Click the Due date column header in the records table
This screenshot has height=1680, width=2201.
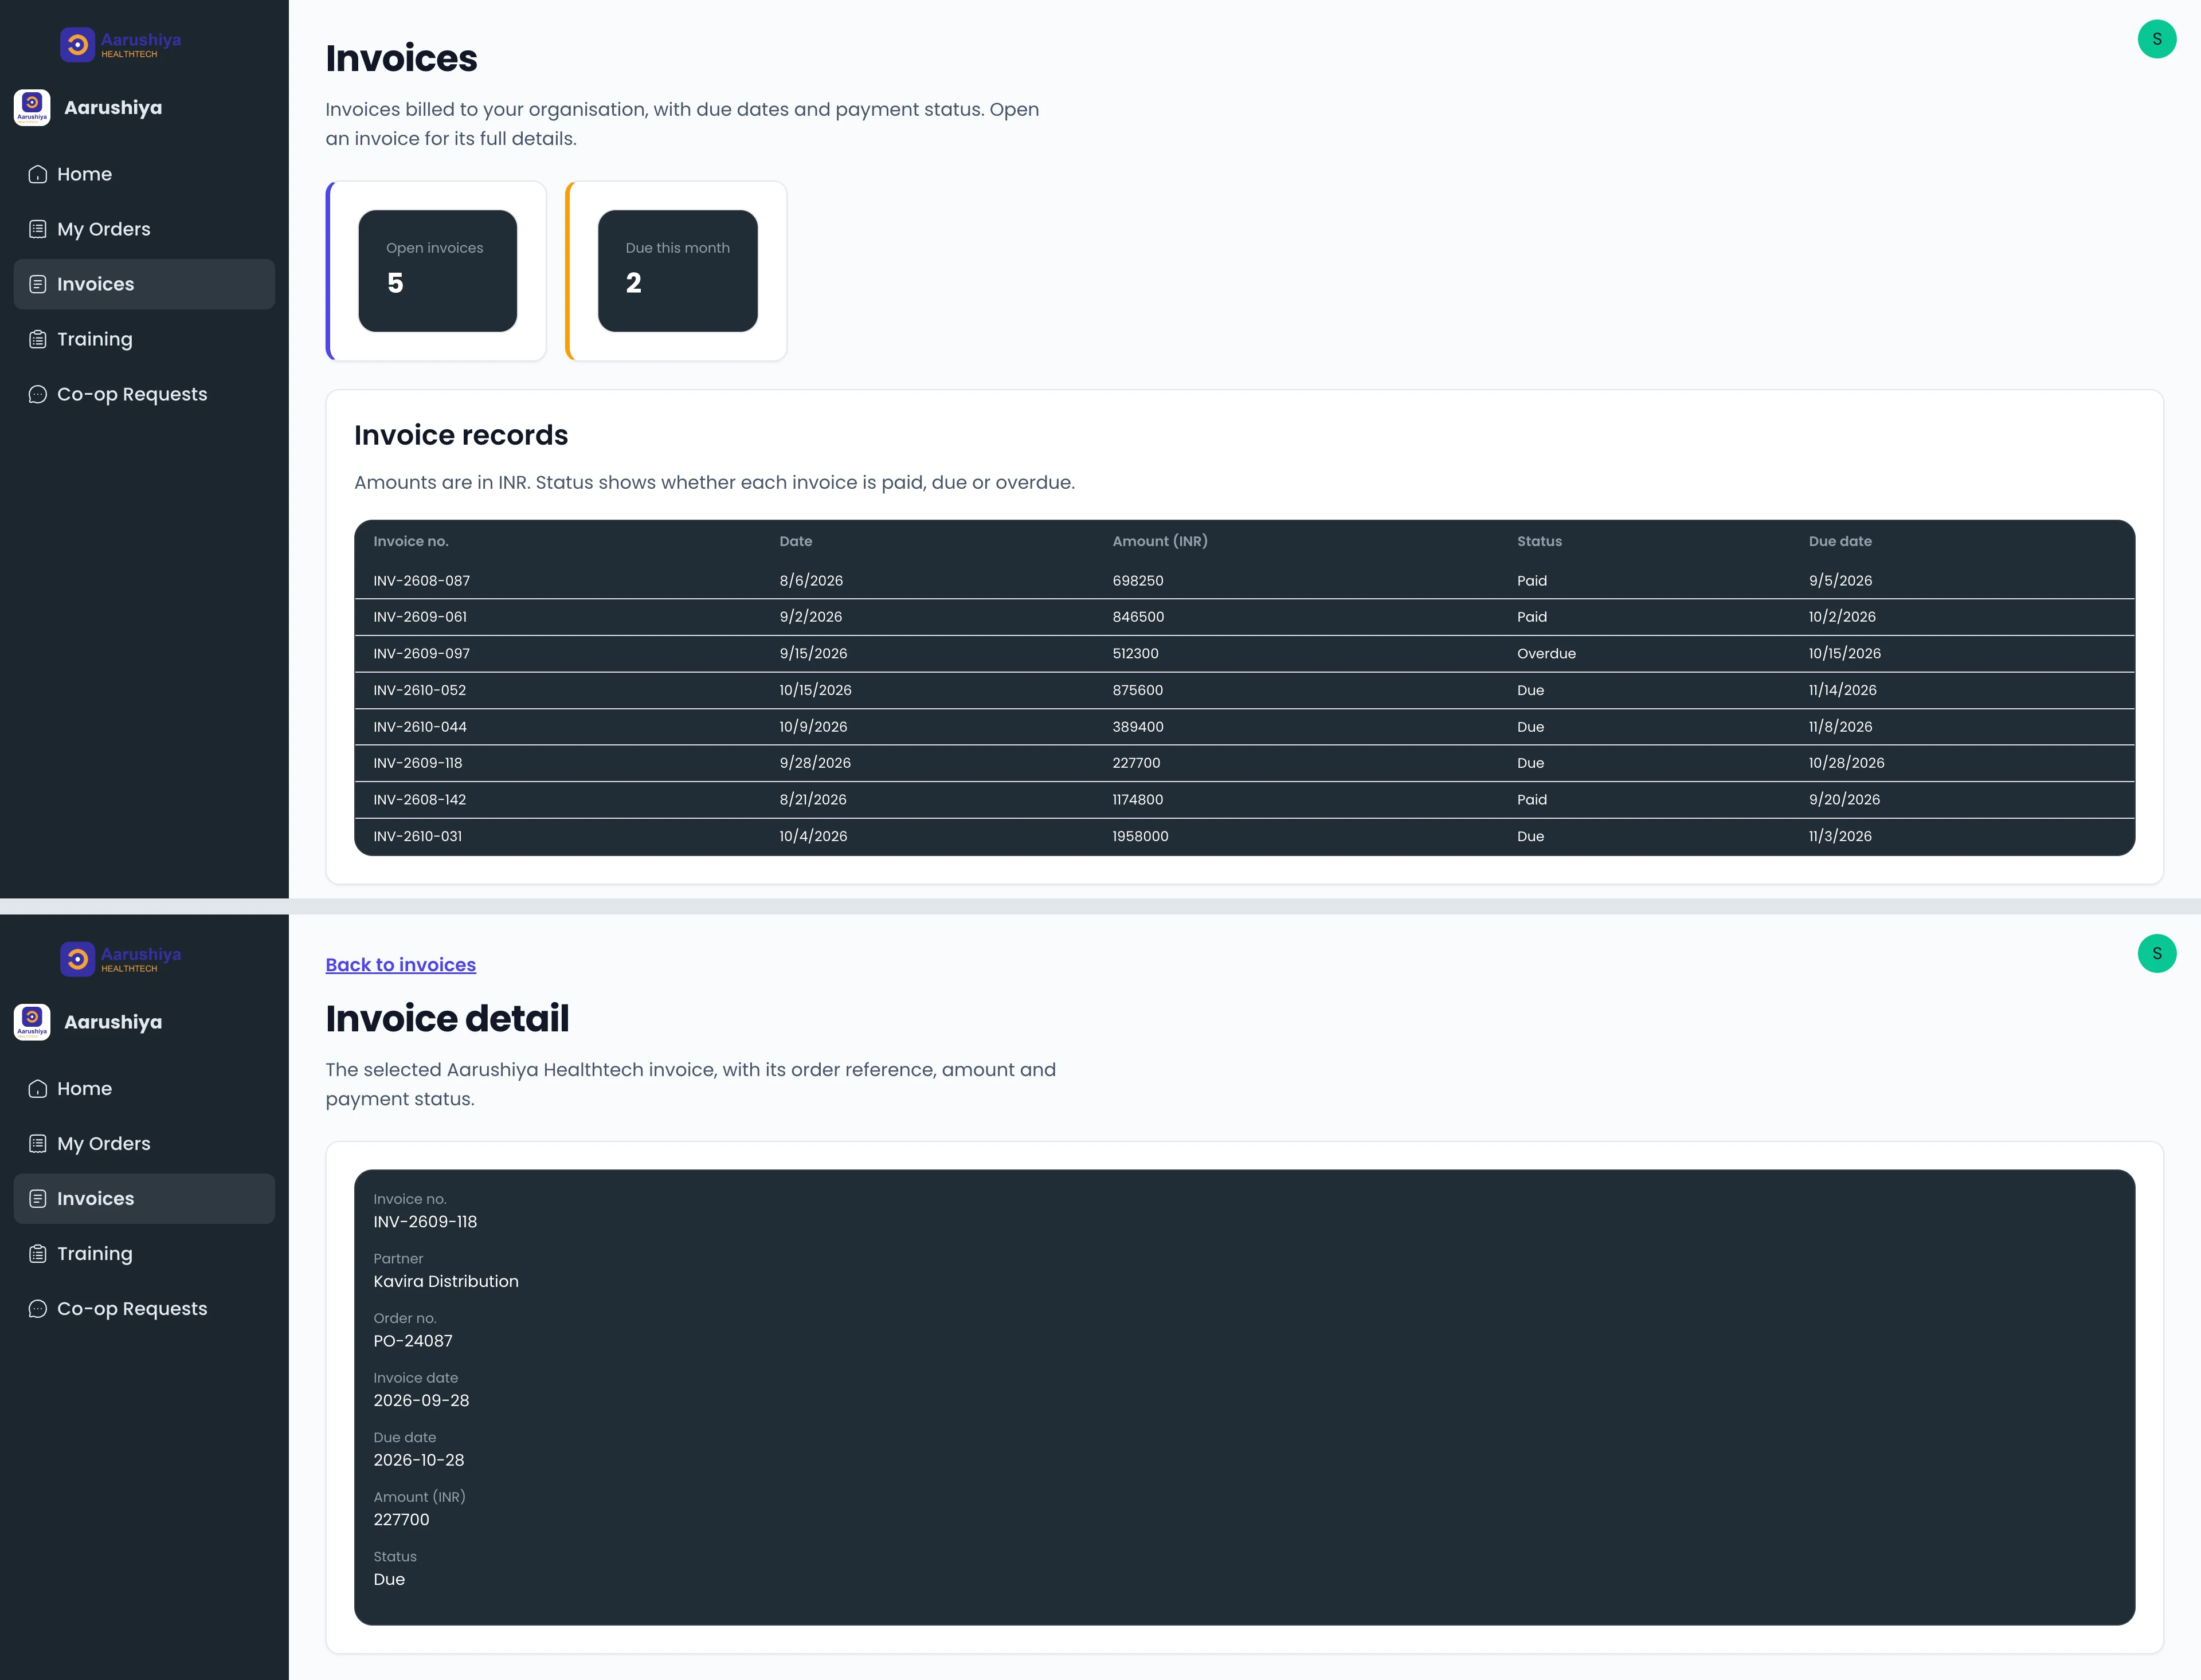click(1840, 541)
